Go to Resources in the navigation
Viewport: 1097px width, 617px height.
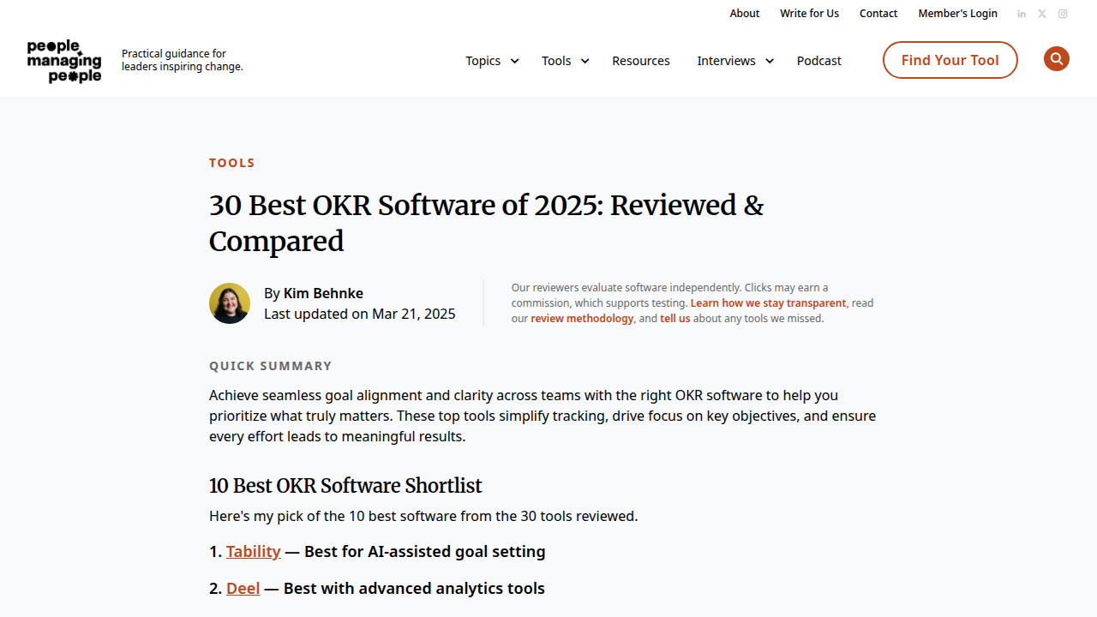tap(641, 61)
